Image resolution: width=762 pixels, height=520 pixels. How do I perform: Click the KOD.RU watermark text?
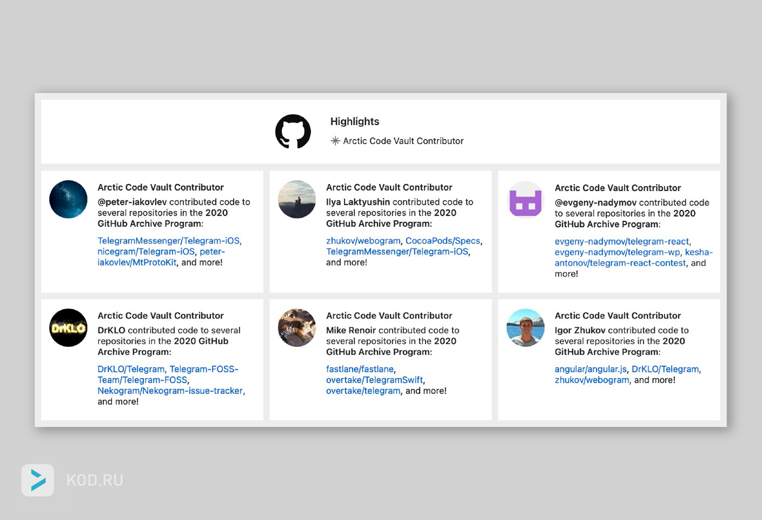pyautogui.click(x=95, y=480)
